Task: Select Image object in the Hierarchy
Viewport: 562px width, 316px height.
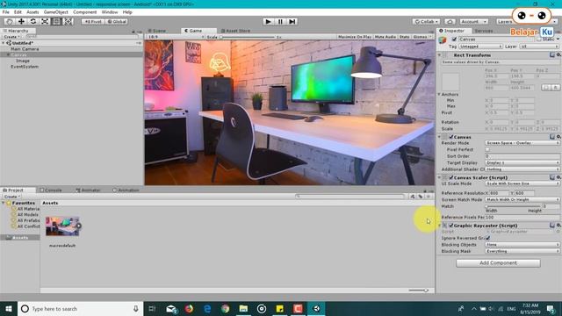Action: (x=23, y=61)
